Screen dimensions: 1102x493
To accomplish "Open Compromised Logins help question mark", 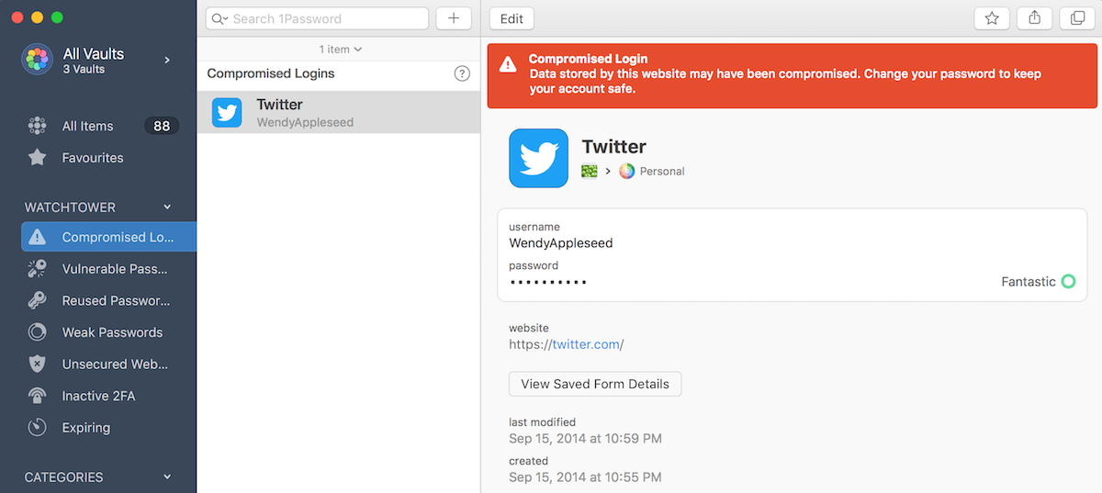I will (x=462, y=73).
